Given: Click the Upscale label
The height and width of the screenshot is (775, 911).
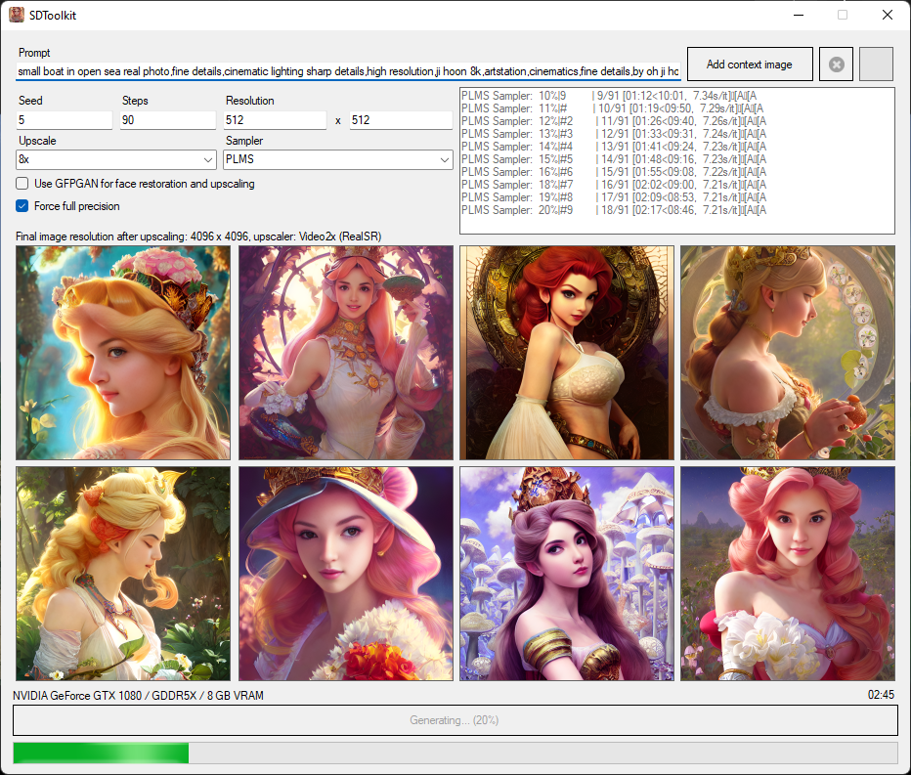Looking at the screenshot, I should pyautogui.click(x=37, y=141).
